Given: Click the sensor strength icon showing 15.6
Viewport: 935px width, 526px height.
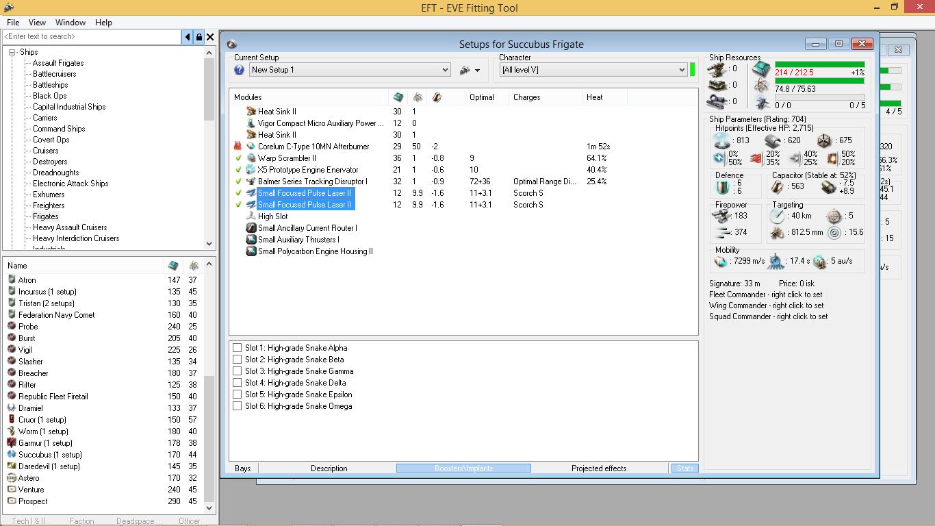Looking at the screenshot, I should click(x=833, y=233).
